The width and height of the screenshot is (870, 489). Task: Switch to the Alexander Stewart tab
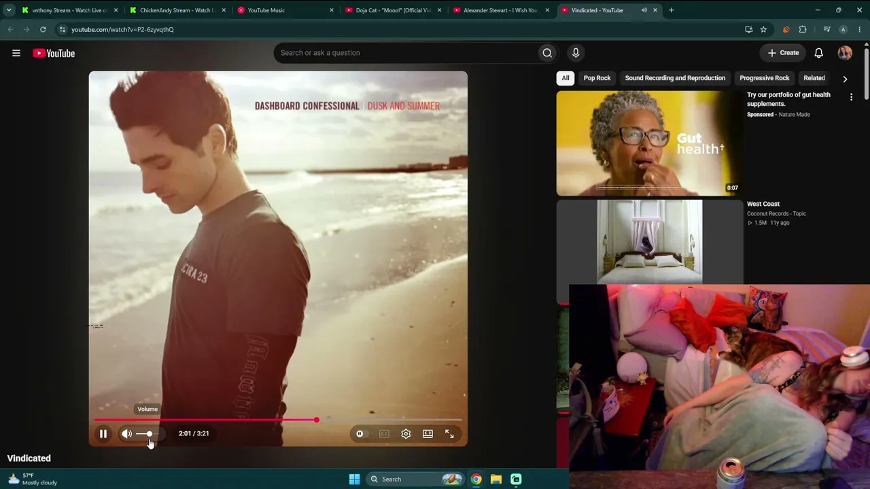coord(501,10)
